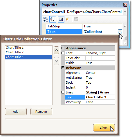Click the Property Pages icon
This screenshot has width=132, height=137.
pyautogui.click(x=76, y=19)
